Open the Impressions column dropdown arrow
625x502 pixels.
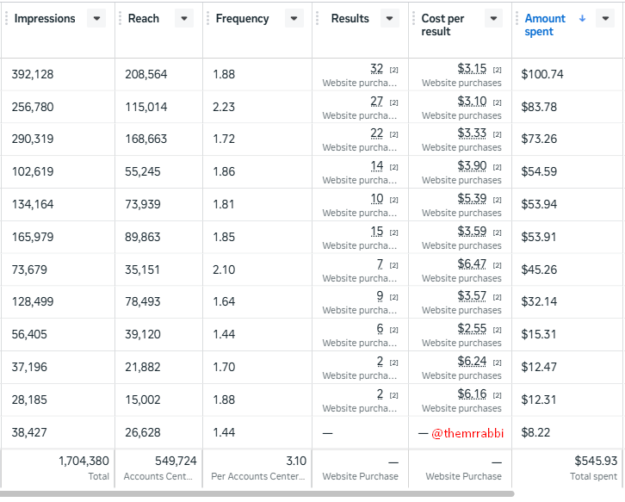click(x=96, y=19)
